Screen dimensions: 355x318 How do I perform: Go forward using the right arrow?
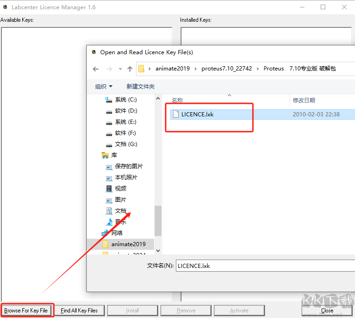(x=110, y=69)
